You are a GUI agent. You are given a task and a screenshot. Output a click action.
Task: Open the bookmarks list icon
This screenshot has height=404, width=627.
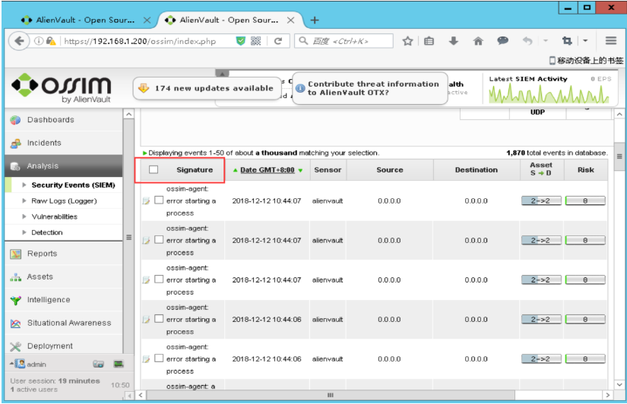(429, 41)
